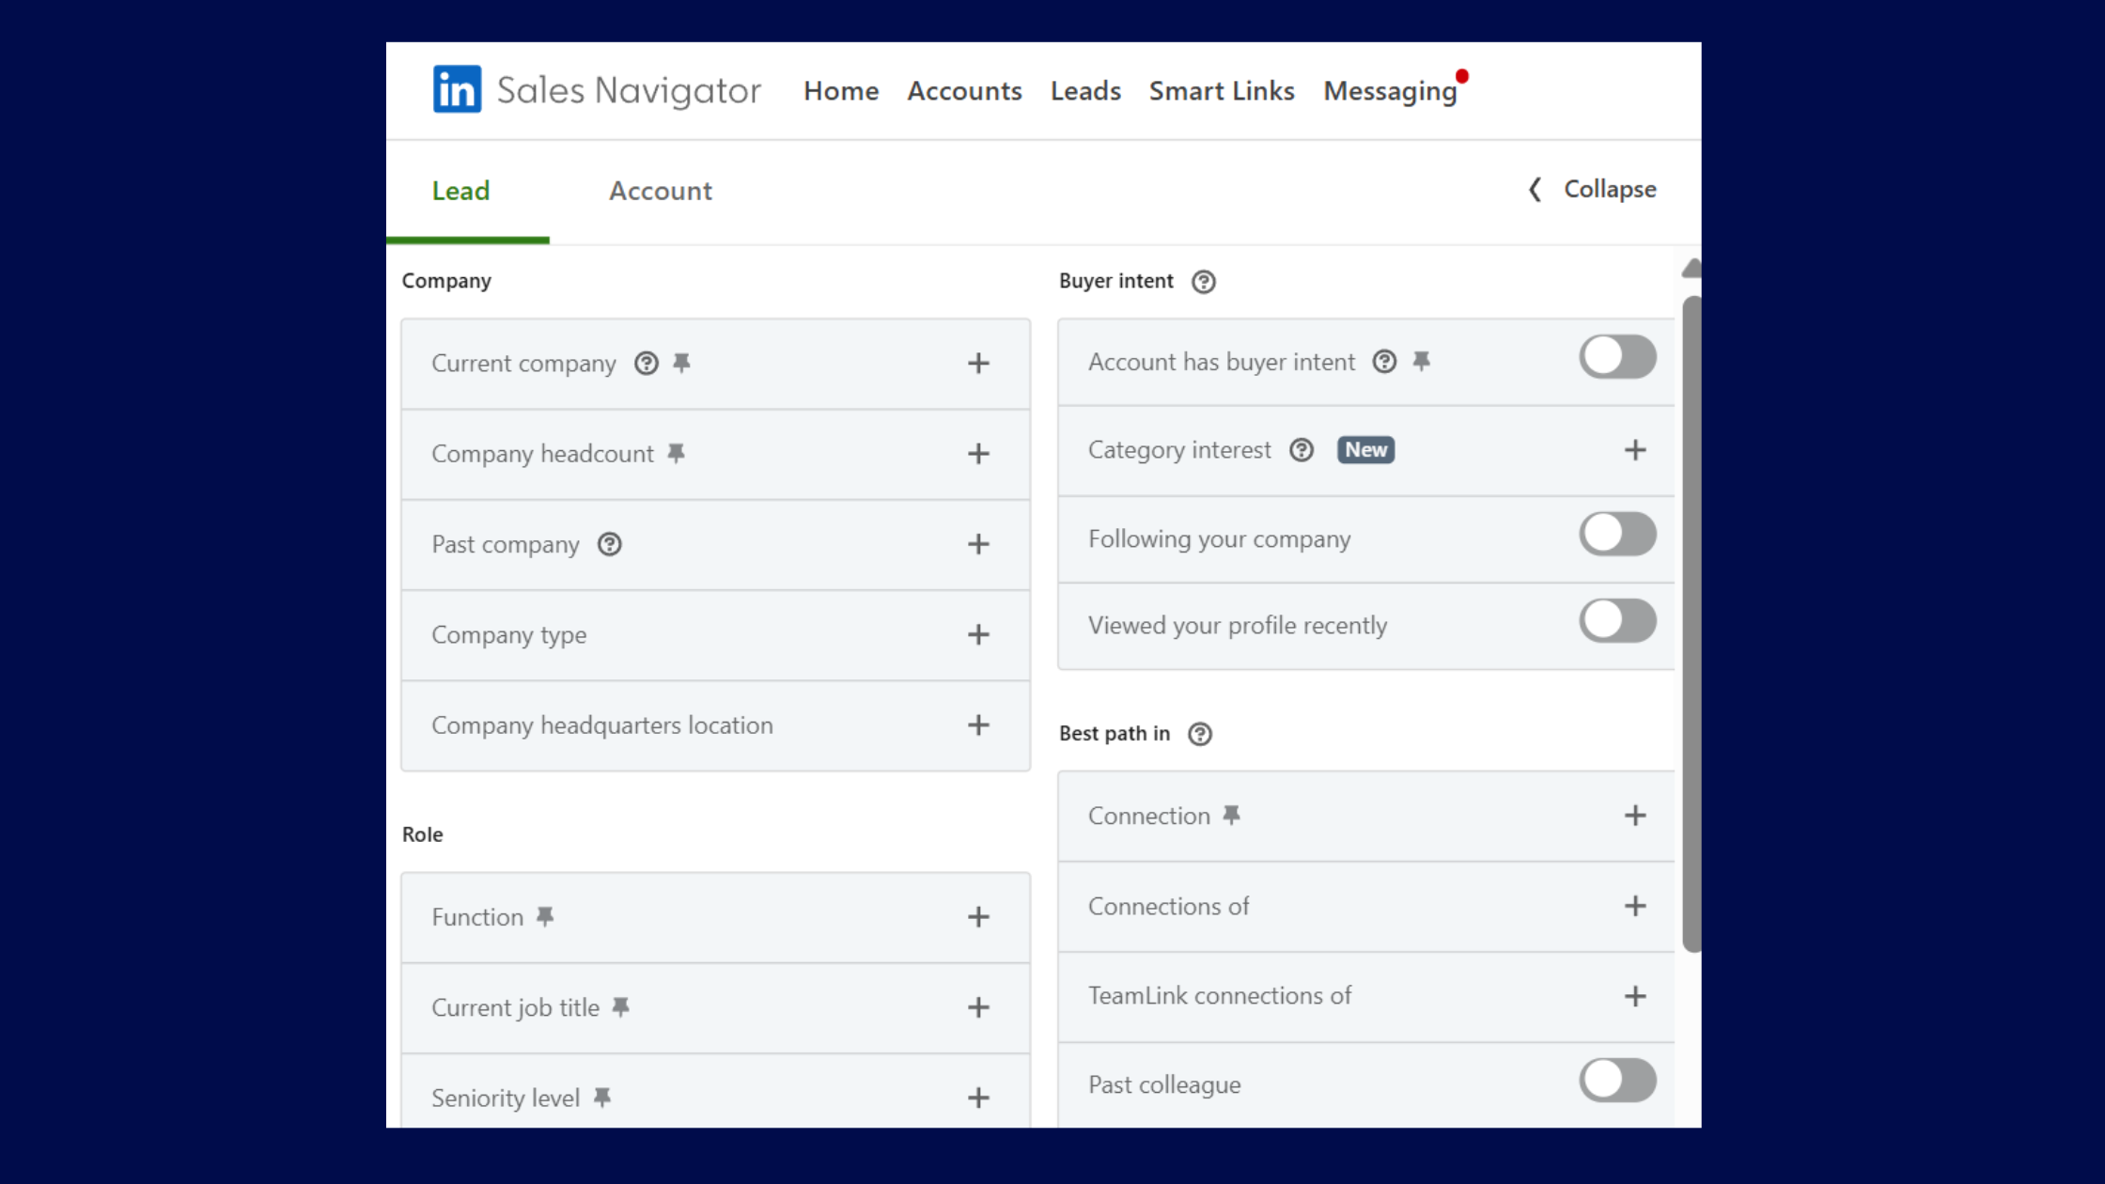The width and height of the screenshot is (2105, 1184).
Task: Click Sales Navigator title text
Action: tap(629, 90)
